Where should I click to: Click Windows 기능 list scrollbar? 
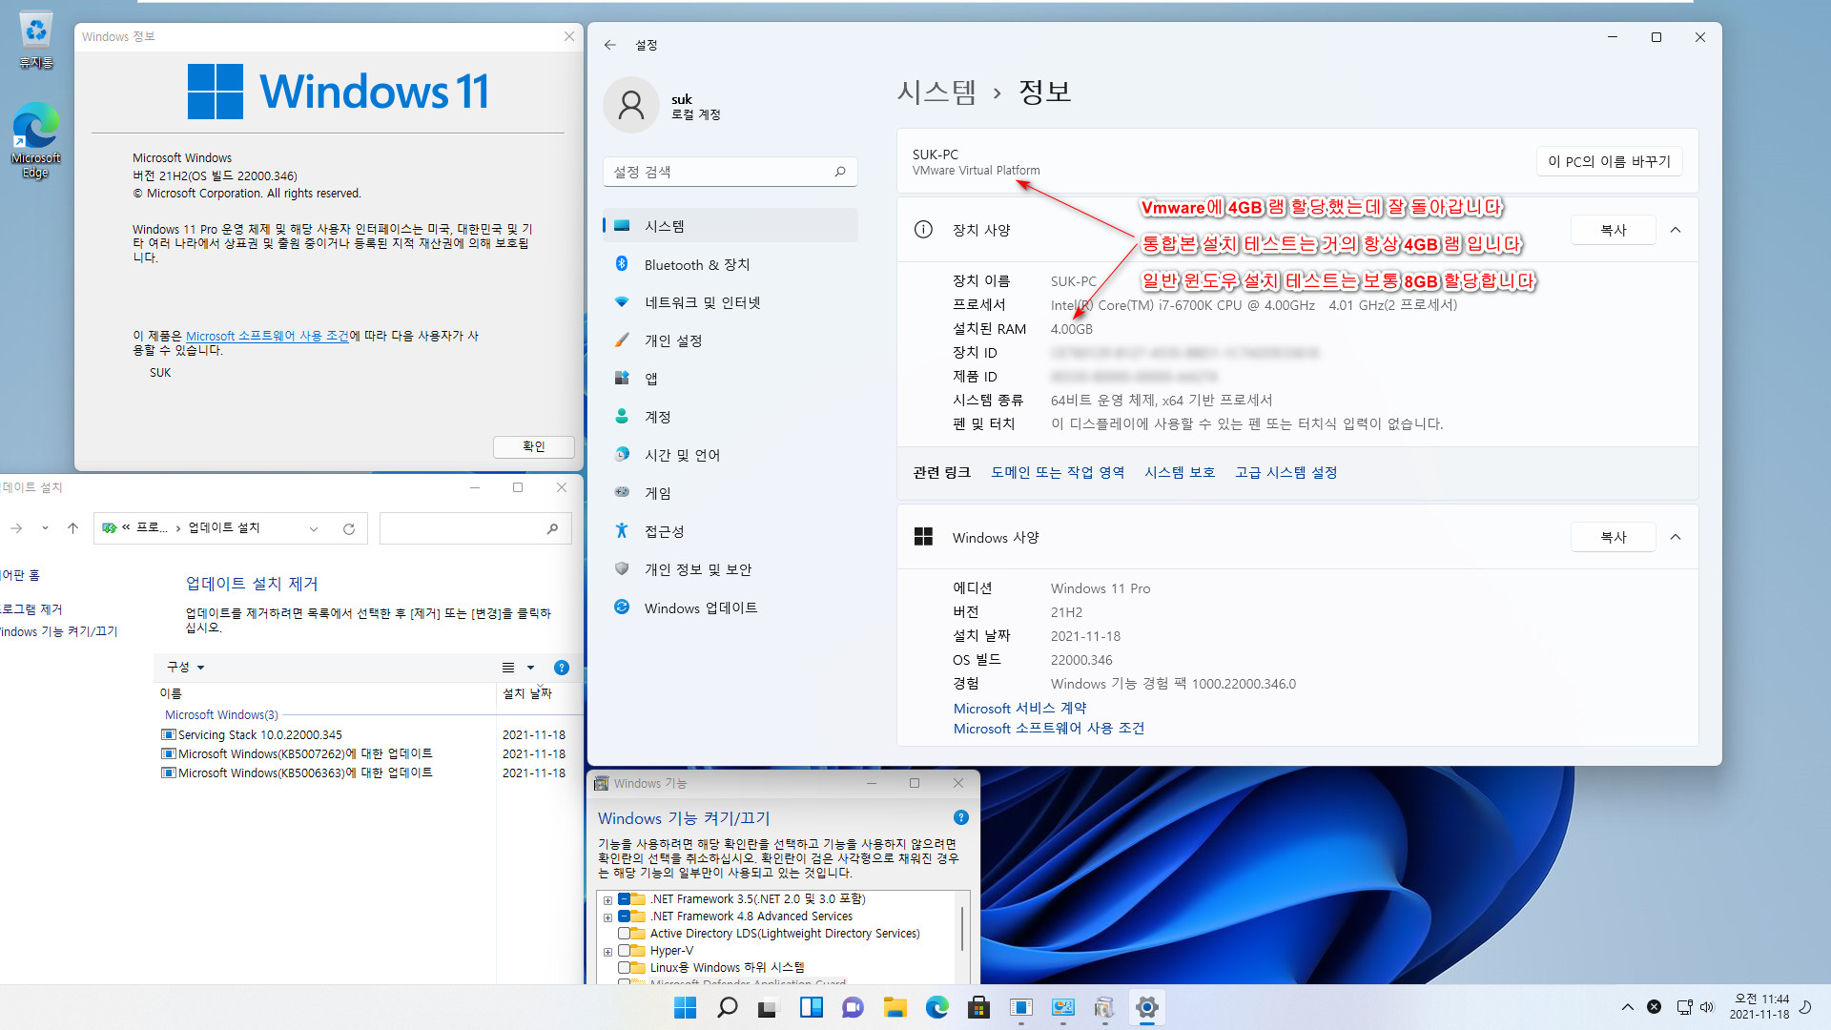click(x=962, y=929)
